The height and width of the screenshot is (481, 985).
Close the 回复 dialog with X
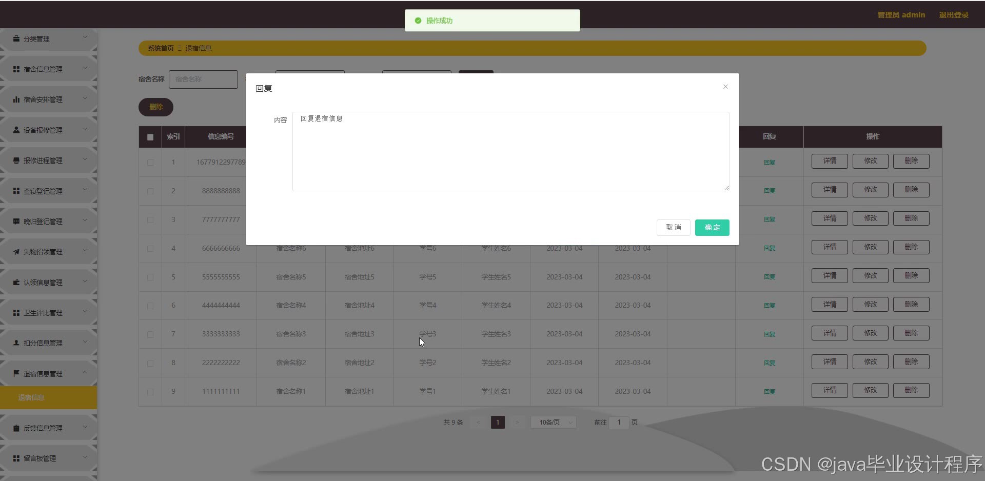pyautogui.click(x=725, y=87)
